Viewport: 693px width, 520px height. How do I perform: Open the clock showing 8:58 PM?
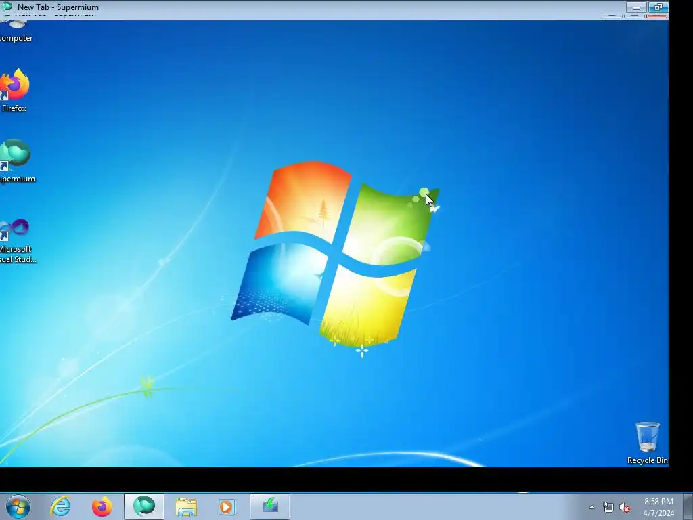pyautogui.click(x=658, y=507)
